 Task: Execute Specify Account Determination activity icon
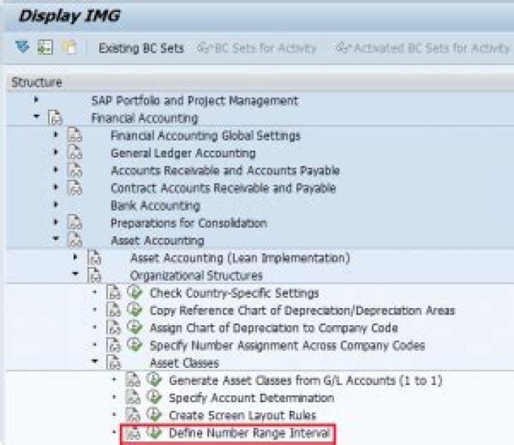point(154,397)
